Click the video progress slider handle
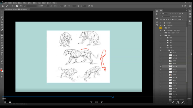This screenshot has height=108, width=193. tap(113, 97)
